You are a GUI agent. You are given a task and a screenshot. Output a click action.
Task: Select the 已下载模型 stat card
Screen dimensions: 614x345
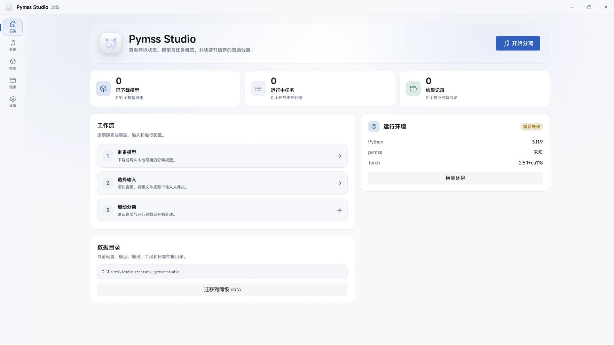(x=165, y=88)
